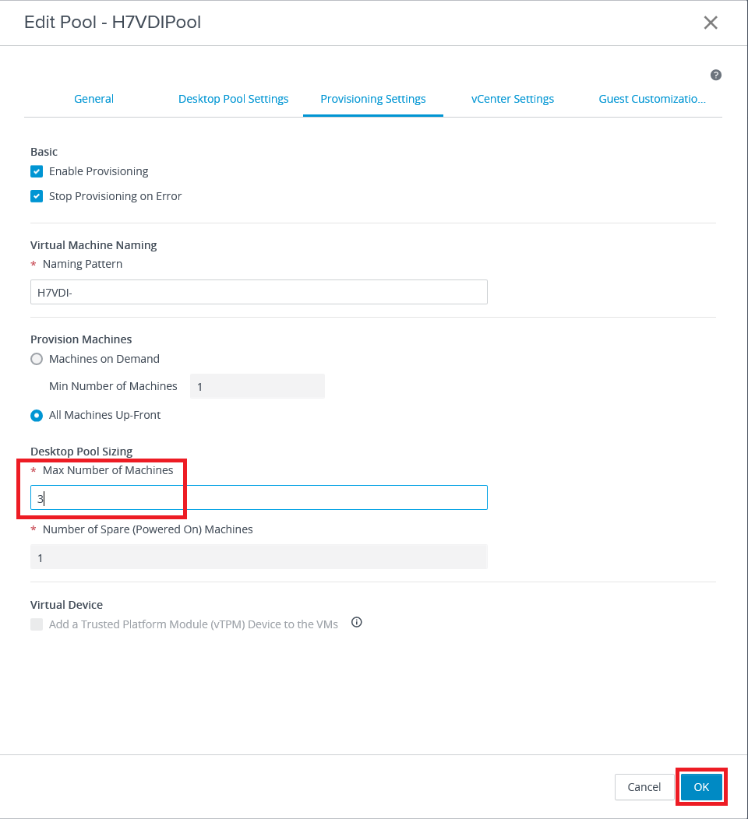Open the Guest Customization tab
This screenshot has width=748, height=819.
point(652,99)
